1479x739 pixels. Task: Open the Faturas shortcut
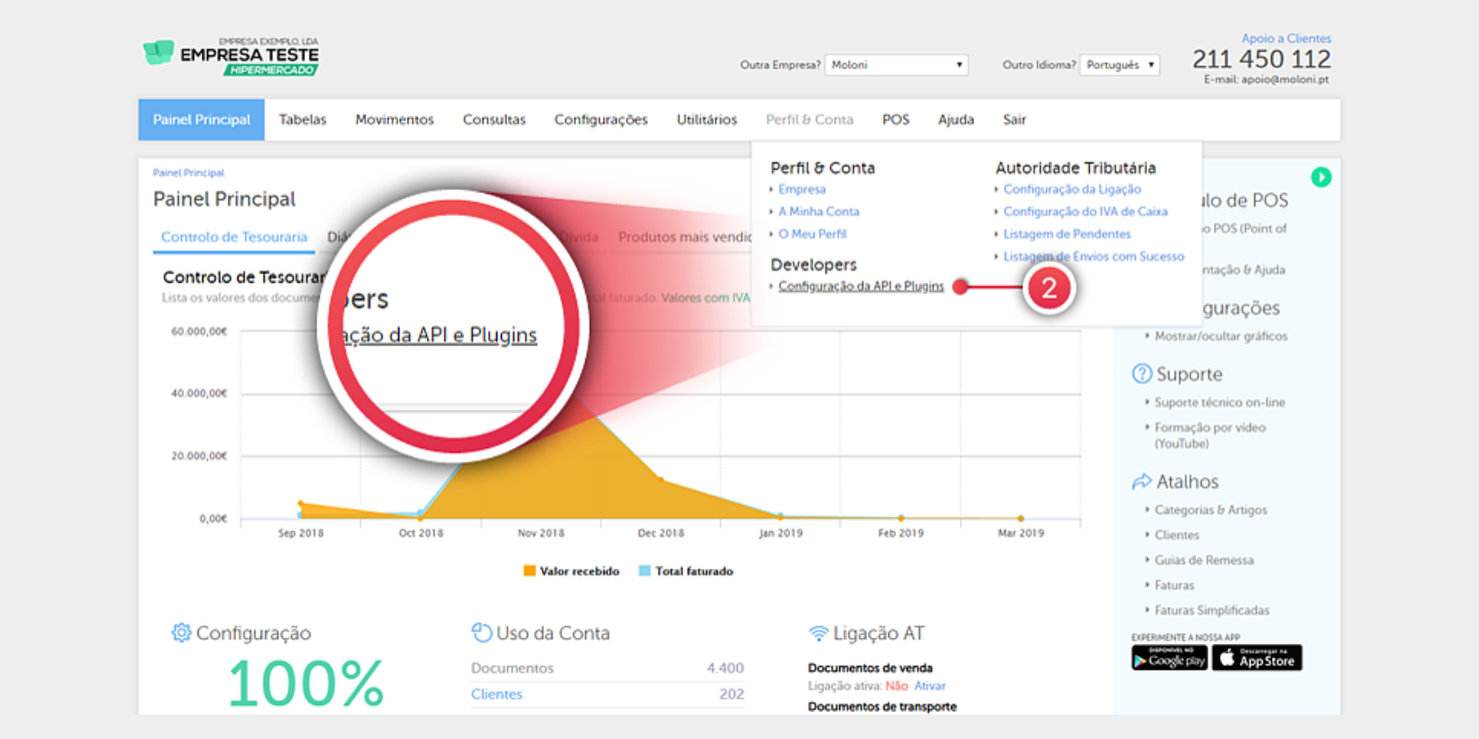pos(1174,585)
